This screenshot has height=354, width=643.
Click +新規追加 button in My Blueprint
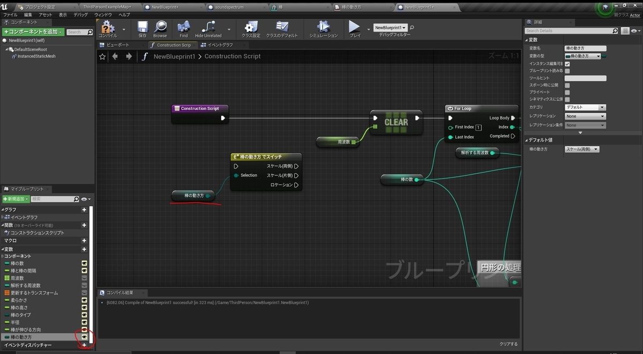pos(16,199)
